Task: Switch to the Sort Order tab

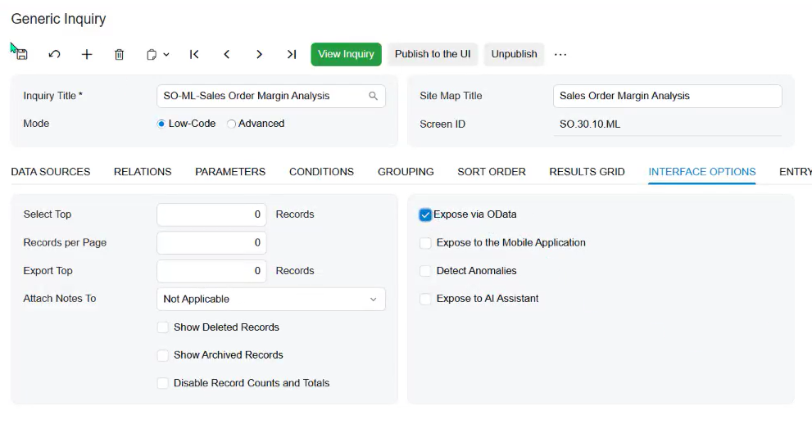Action: tap(492, 172)
